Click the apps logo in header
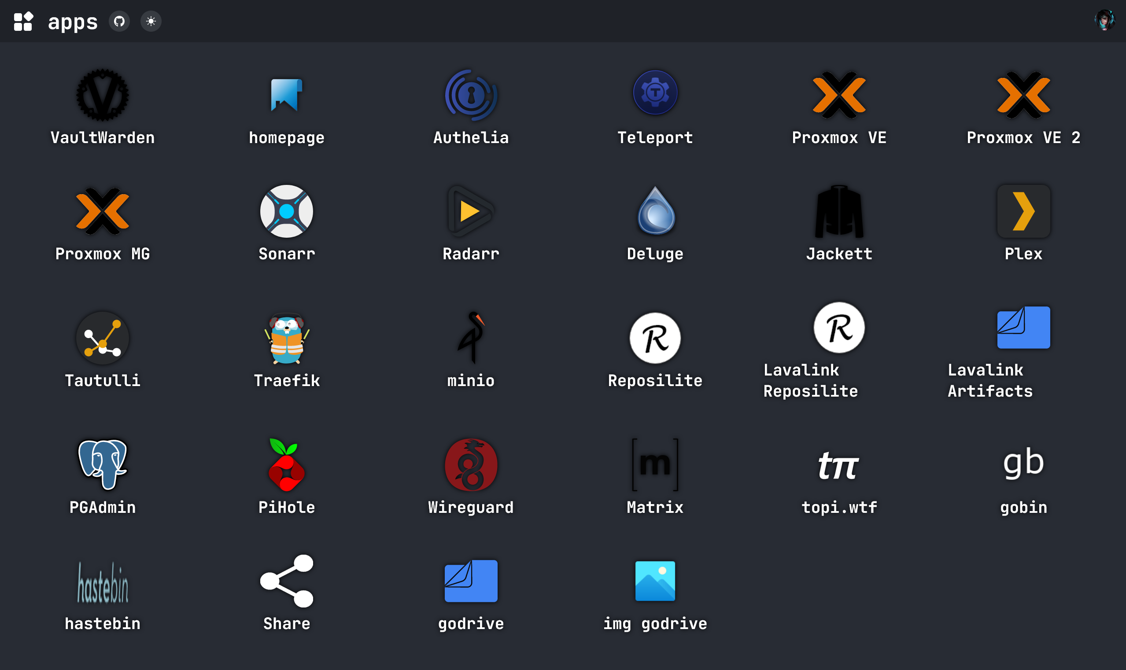Image resolution: width=1126 pixels, height=670 pixels. [x=23, y=21]
